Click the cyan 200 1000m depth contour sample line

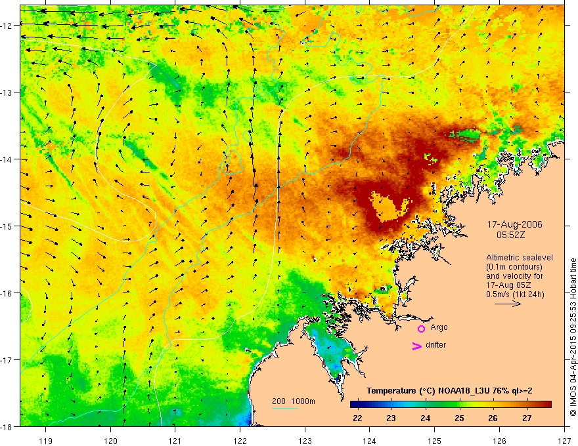click(x=285, y=408)
